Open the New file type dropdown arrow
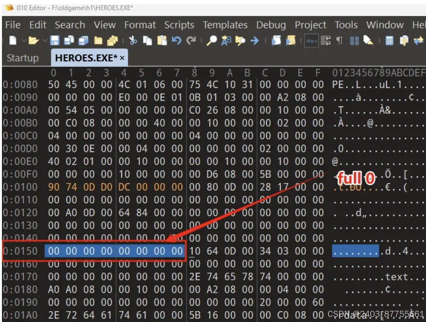Screen dimensions: 426x322 click(24, 41)
